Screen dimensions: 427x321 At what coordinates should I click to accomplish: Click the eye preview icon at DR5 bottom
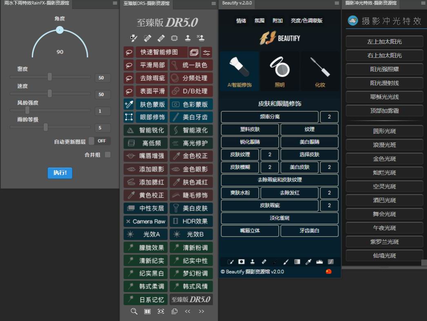161,311
